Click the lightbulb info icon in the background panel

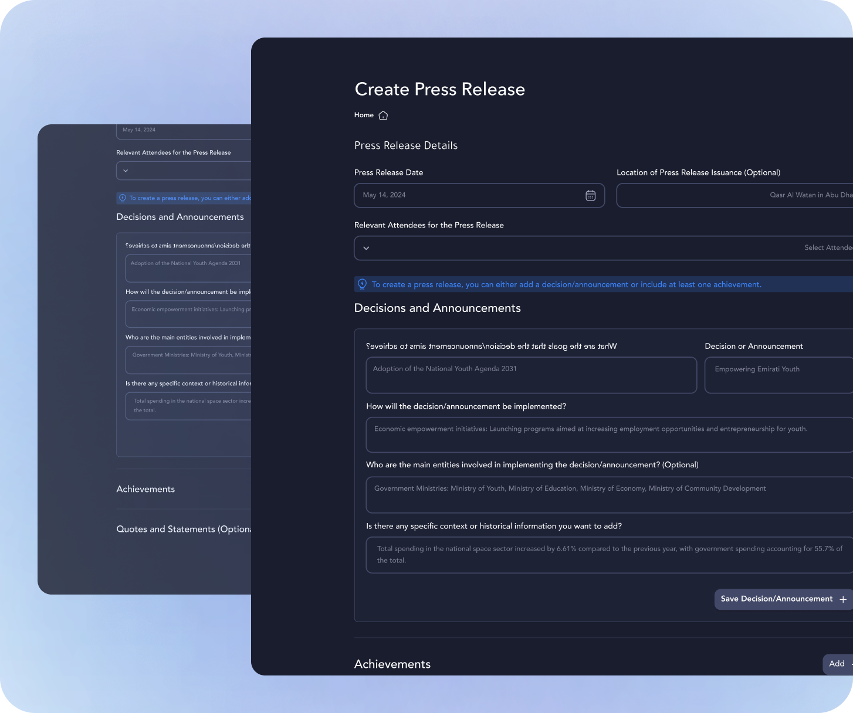click(x=123, y=198)
